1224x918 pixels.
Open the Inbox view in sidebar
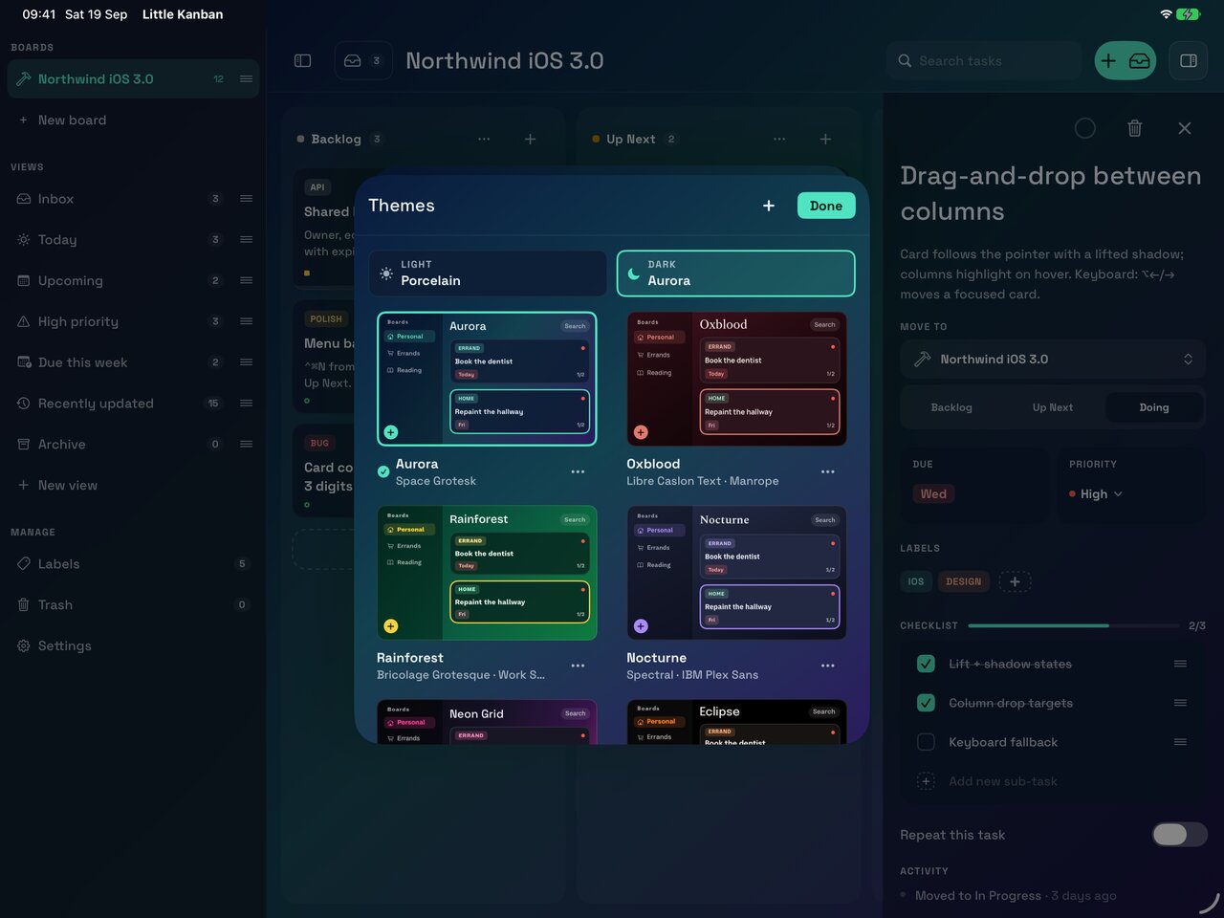pos(133,199)
